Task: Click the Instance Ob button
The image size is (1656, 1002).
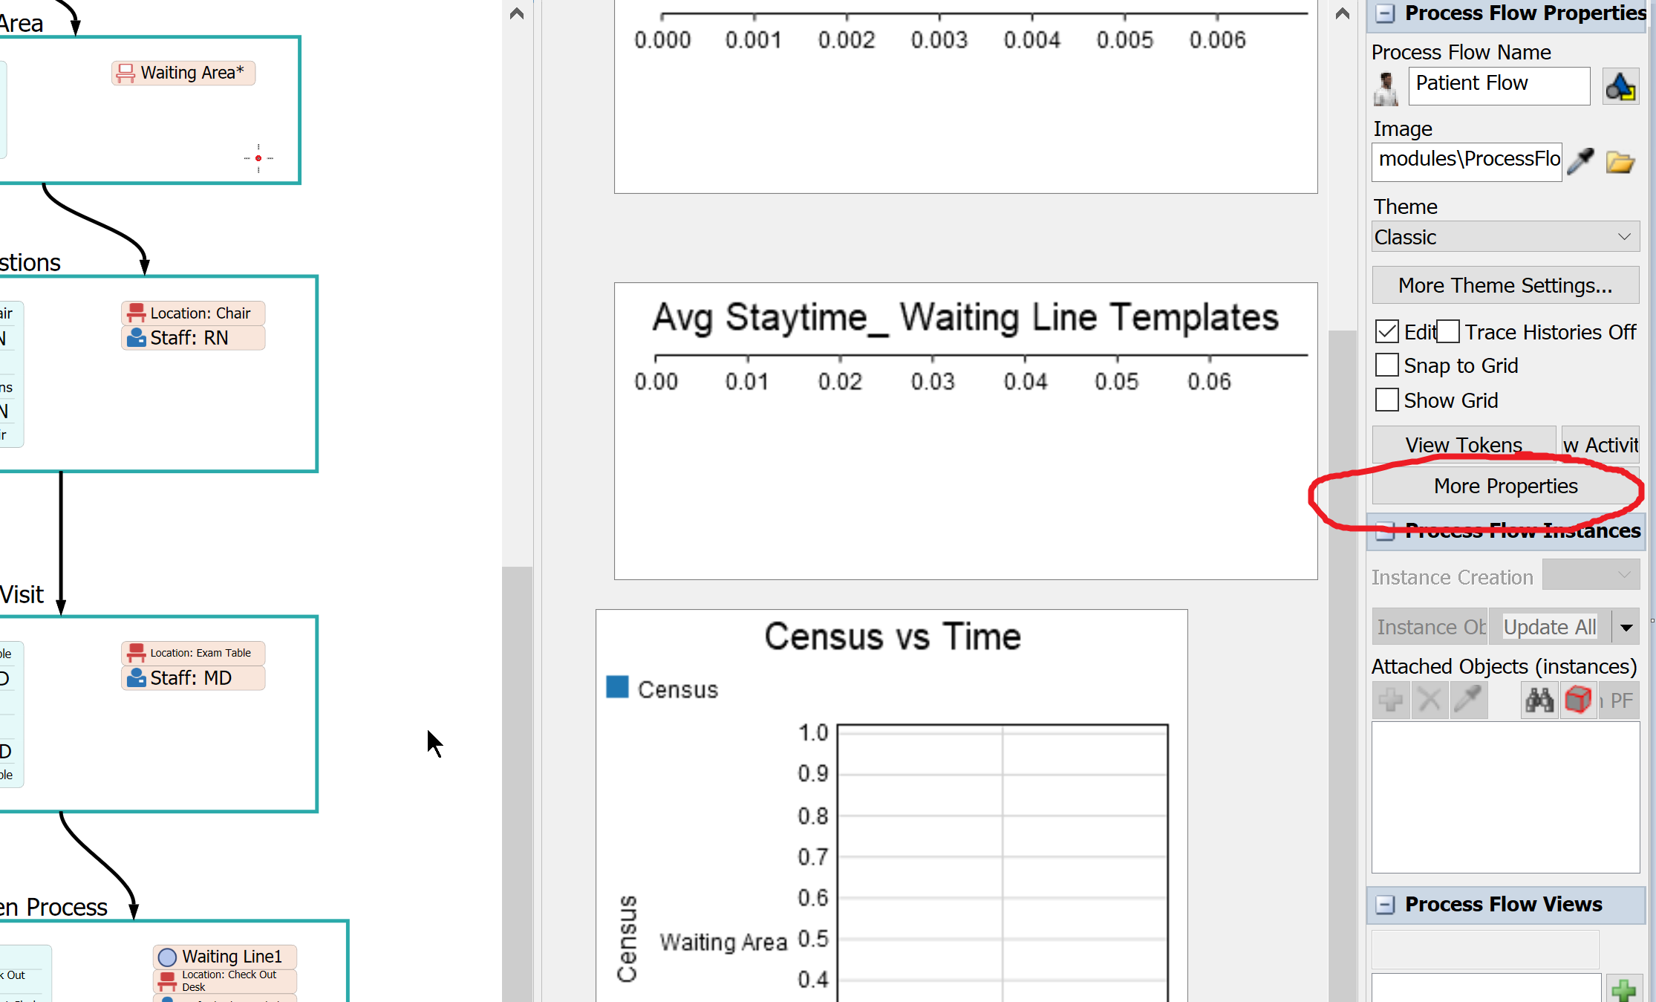Action: 1430,627
